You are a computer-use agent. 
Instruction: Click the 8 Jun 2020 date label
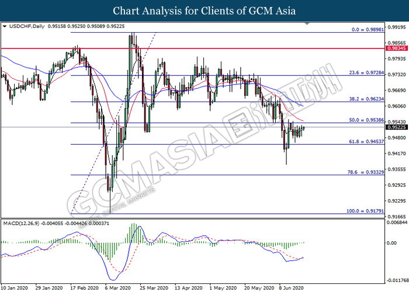(292, 288)
